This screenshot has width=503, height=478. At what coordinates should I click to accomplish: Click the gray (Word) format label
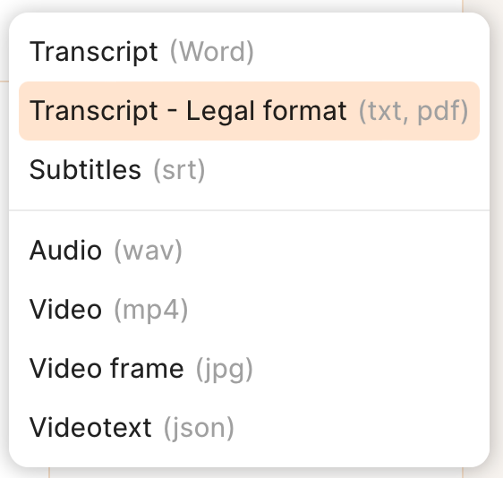pyautogui.click(x=212, y=52)
